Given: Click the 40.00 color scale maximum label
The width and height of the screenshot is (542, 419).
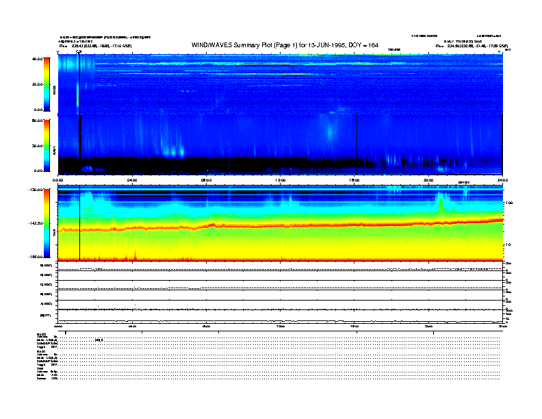Looking at the screenshot, I should (37, 60).
